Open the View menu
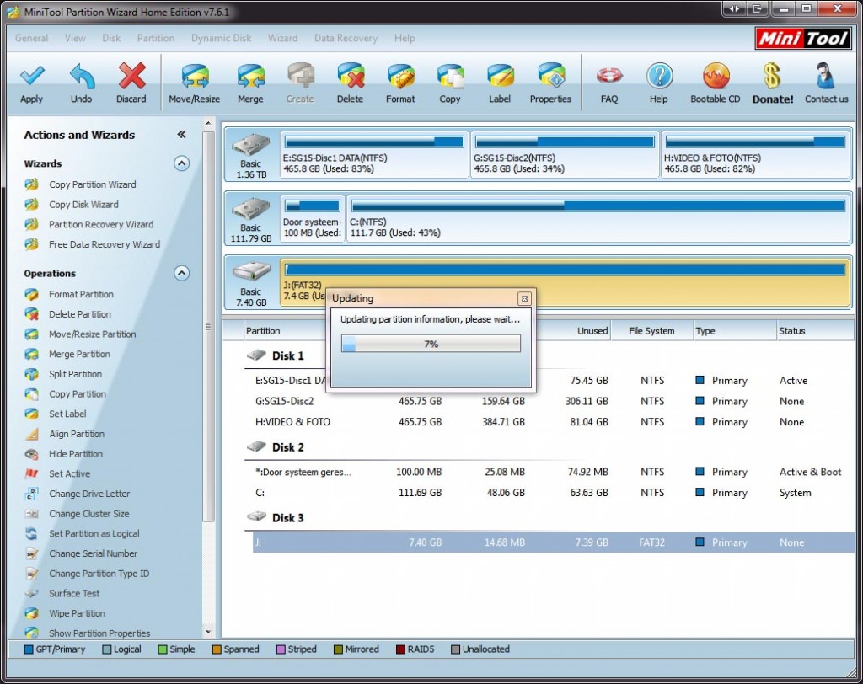 (75, 38)
